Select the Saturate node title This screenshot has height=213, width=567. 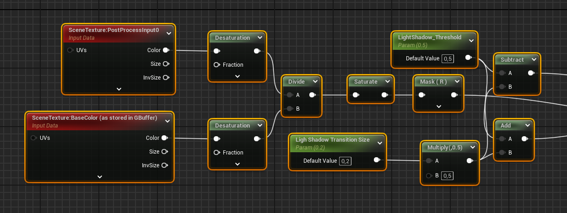pos(366,82)
